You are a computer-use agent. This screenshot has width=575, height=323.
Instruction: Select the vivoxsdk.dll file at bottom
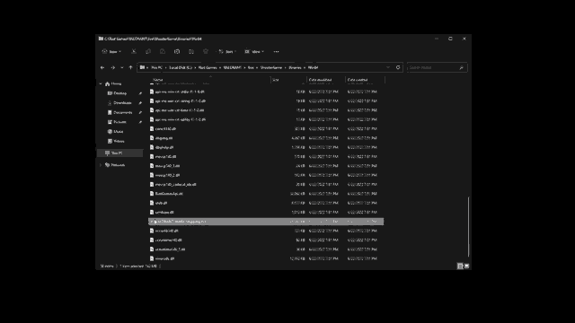click(x=266, y=258)
